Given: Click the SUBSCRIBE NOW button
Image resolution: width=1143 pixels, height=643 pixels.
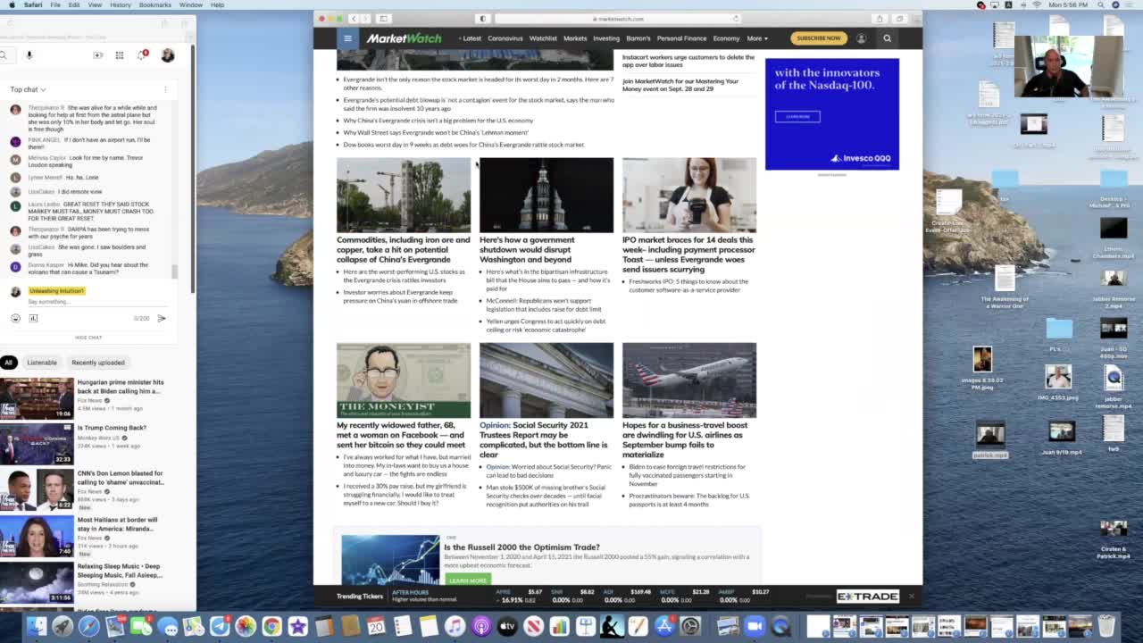Looking at the screenshot, I should (819, 38).
